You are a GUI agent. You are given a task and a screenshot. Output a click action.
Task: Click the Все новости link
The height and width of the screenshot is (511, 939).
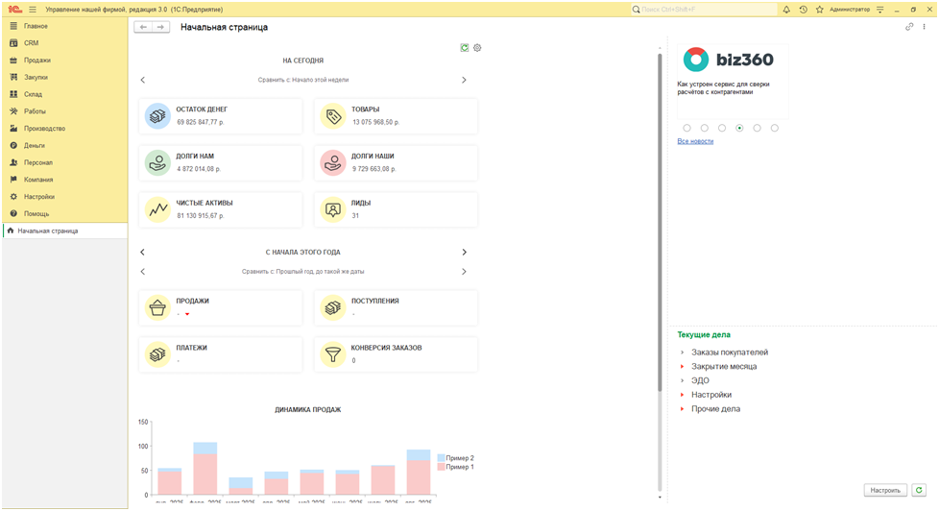pos(695,141)
